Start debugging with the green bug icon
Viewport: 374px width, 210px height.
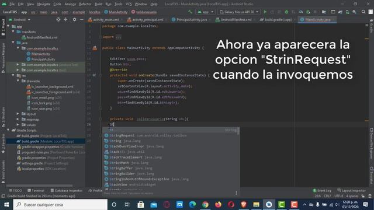[x=286, y=12]
